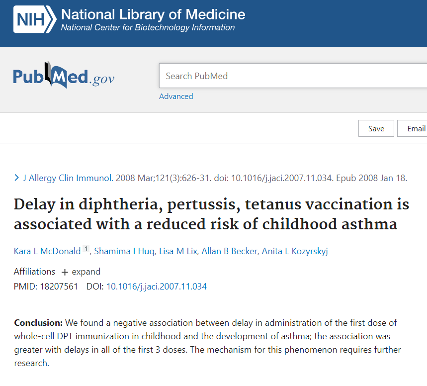Viewport: 427px width, 386px height.
Task: Open the Advanced search link
Action: [x=176, y=96]
